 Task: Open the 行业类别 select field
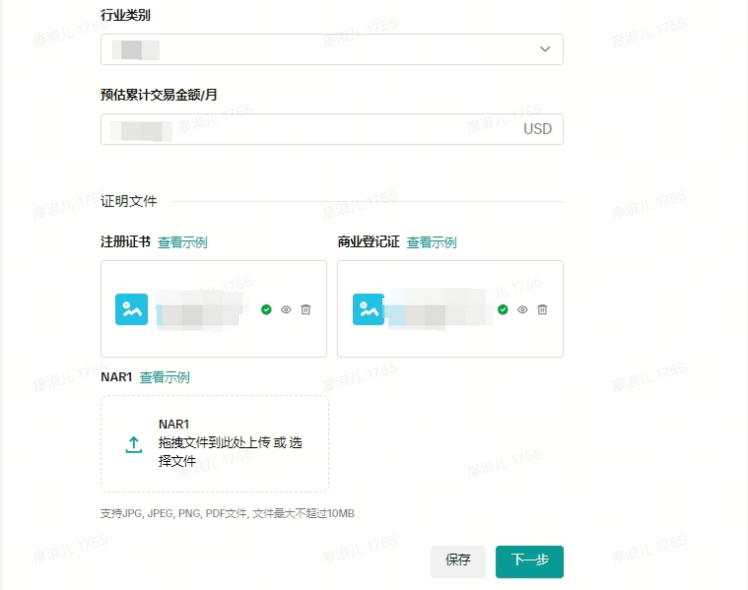322,49
